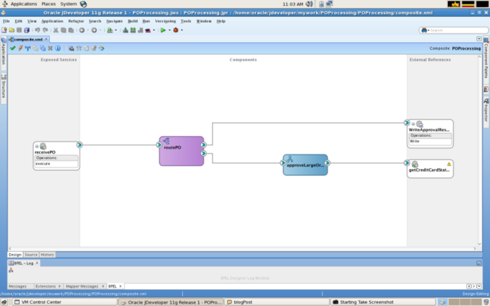The image size is (490, 306).
Task: Click the routePO input port arrow
Action: (159, 145)
